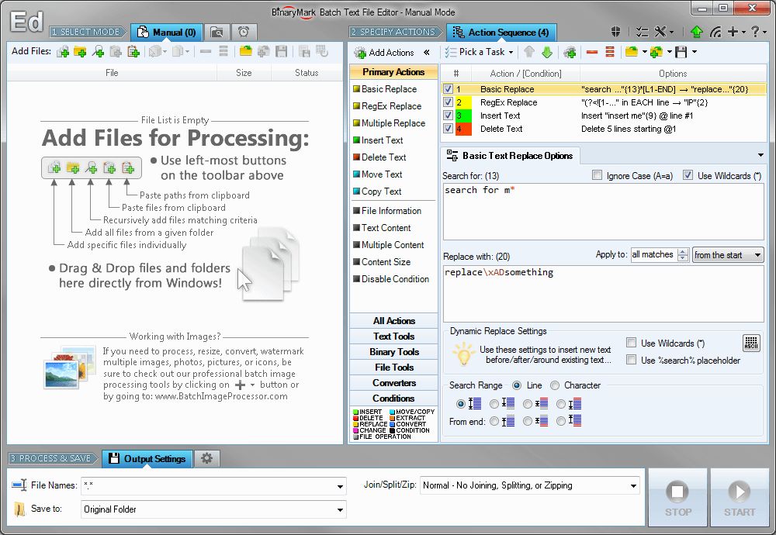The image size is (776, 535).
Task: Click the green up-arrow update icon
Action: click(x=696, y=32)
